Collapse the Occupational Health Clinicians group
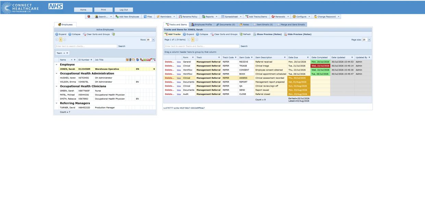This screenshot has width=425, height=207. click(x=56, y=86)
